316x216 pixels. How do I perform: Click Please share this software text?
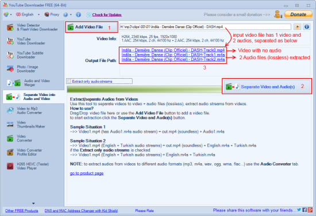click(x=255, y=210)
